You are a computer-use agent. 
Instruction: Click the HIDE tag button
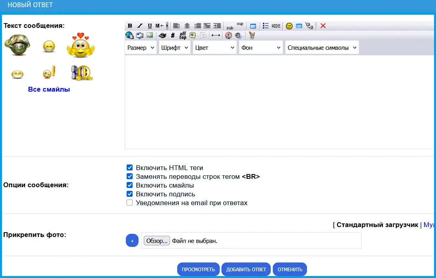click(x=276, y=26)
